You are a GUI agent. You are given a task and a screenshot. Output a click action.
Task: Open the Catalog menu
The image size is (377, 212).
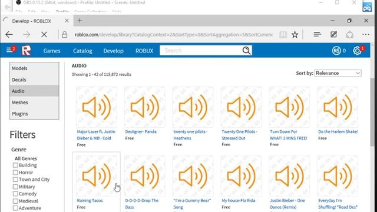pos(82,51)
